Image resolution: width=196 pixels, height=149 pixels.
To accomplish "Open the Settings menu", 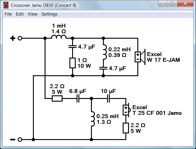I will (x=49, y=14).
